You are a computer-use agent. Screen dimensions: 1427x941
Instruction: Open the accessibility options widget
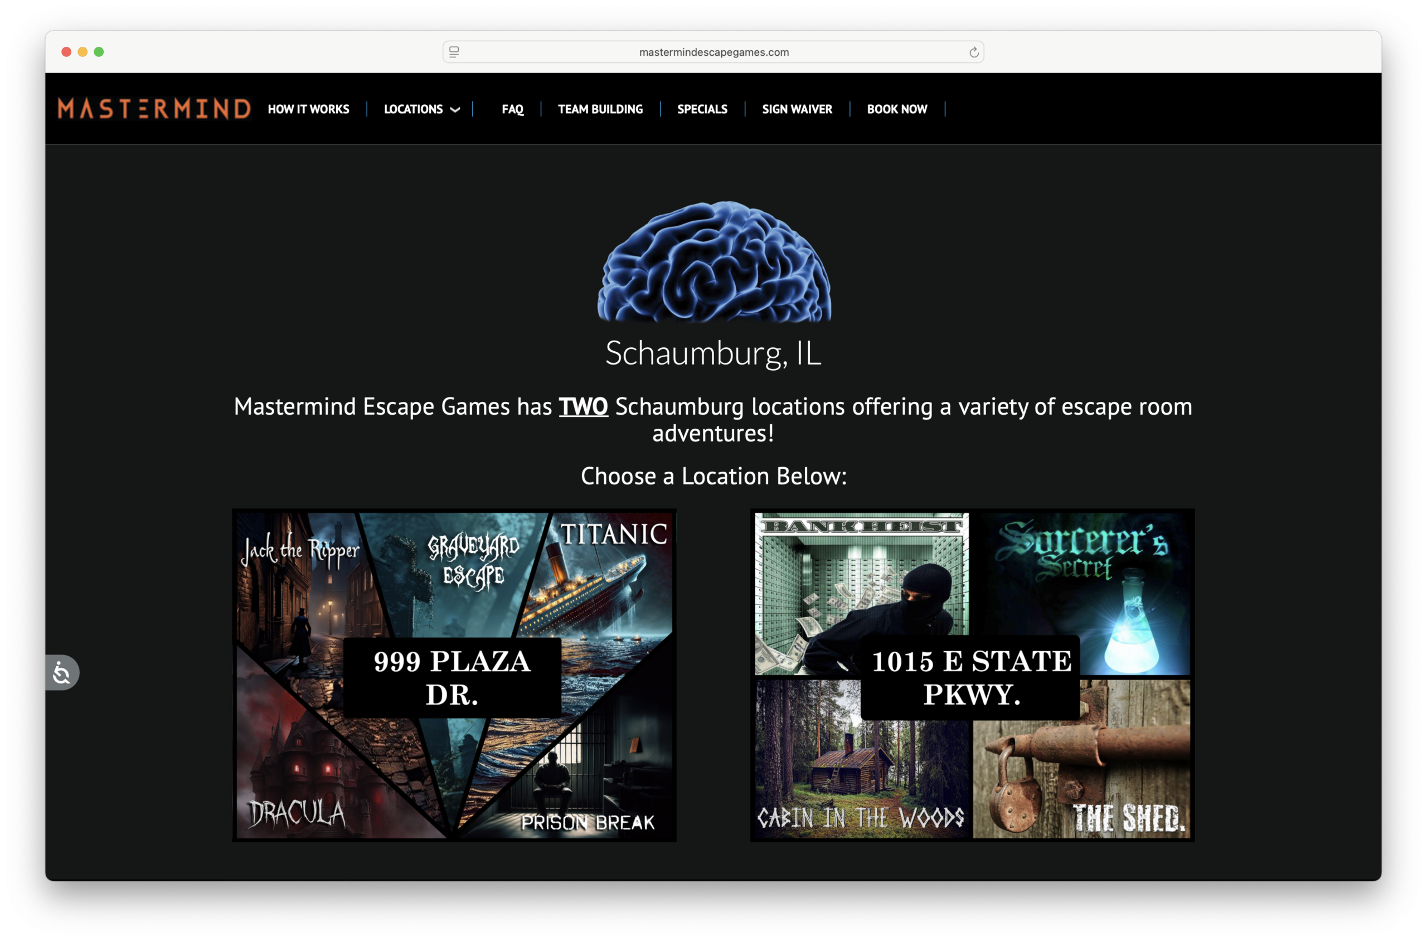point(62,673)
